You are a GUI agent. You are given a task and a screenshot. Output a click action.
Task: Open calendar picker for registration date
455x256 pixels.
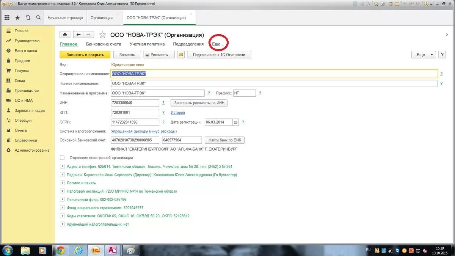(235, 122)
